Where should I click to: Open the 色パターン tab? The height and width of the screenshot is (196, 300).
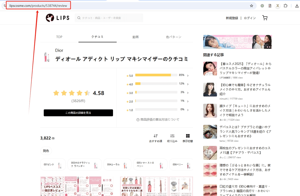(174, 37)
